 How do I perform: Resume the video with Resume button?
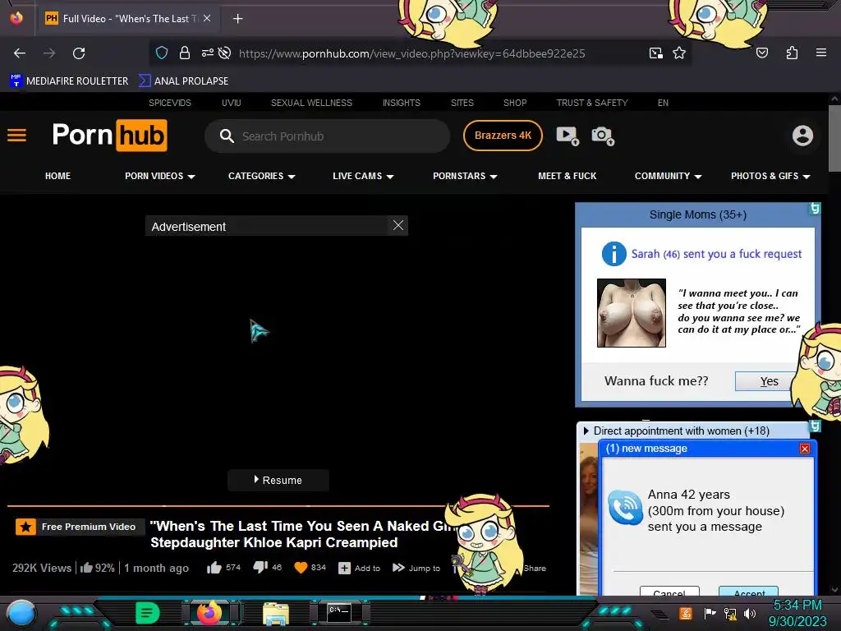click(278, 480)
